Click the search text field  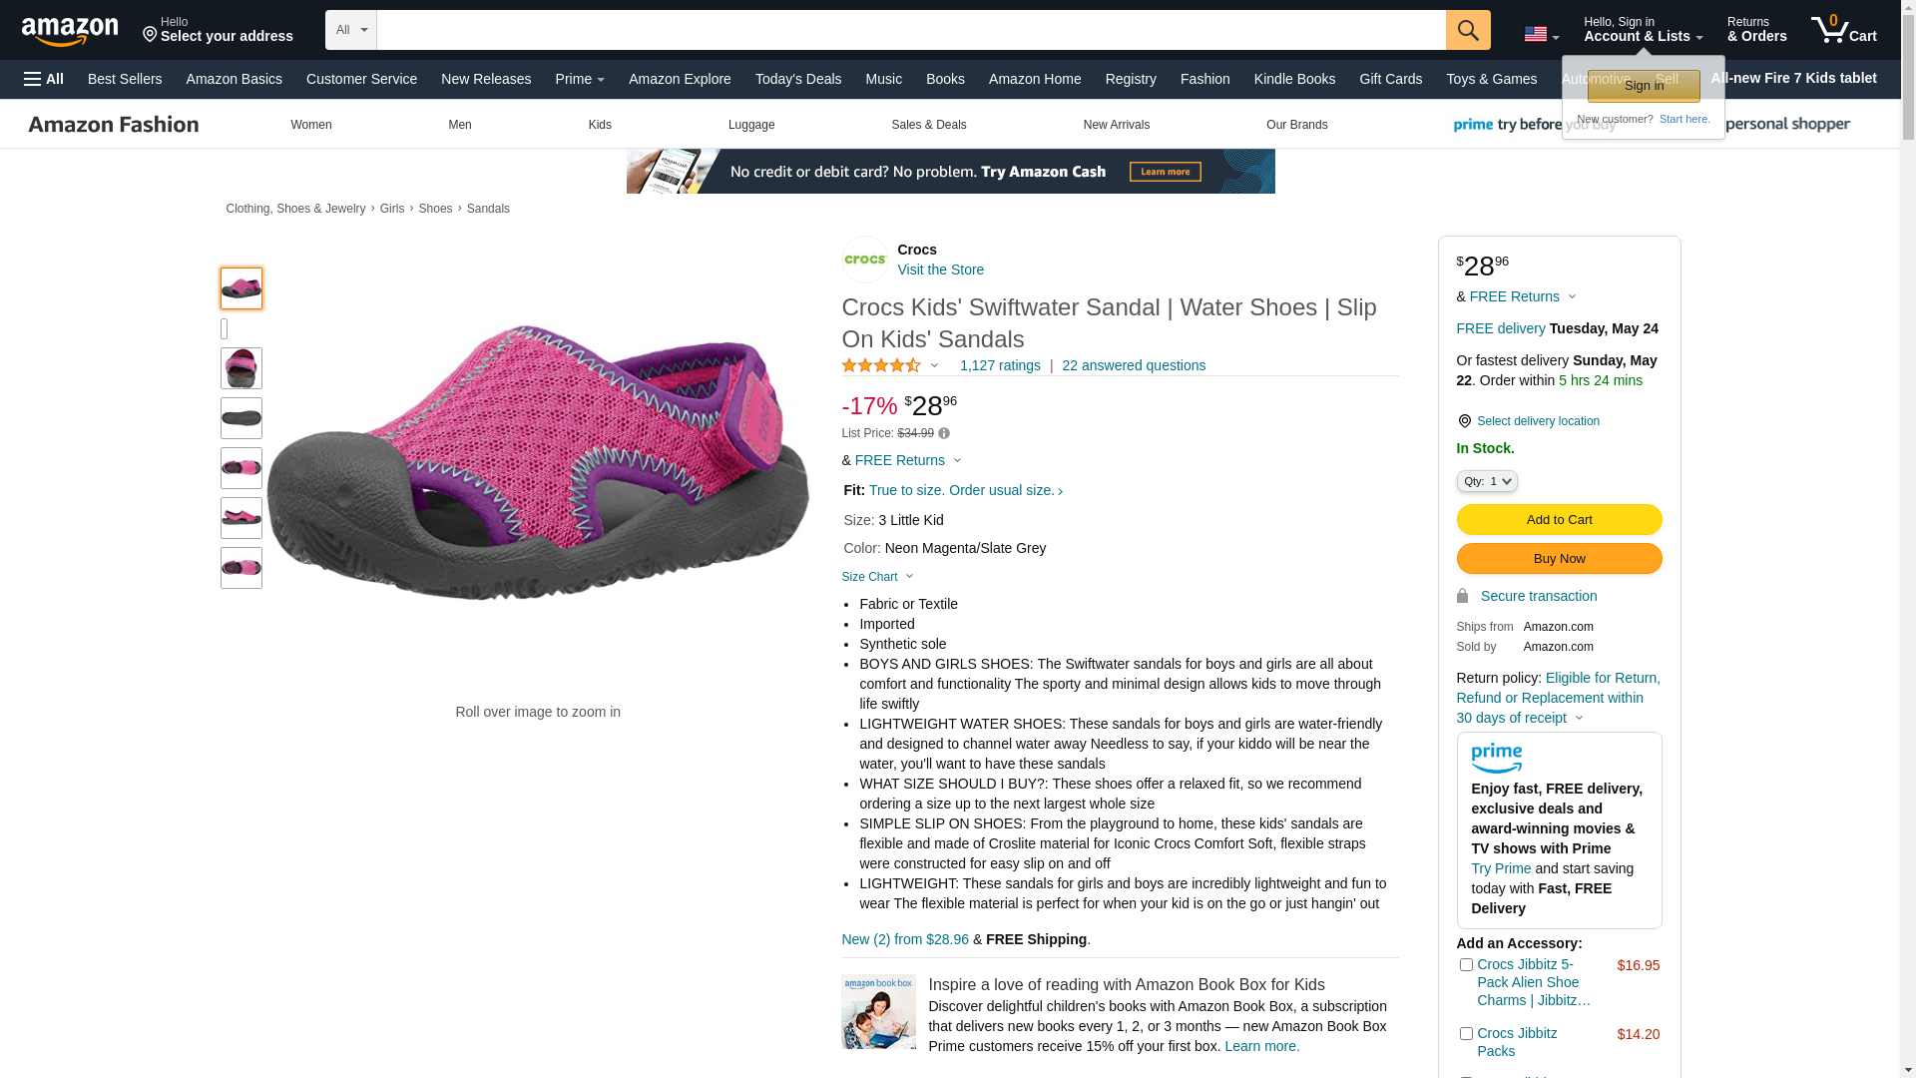[911, 30]
